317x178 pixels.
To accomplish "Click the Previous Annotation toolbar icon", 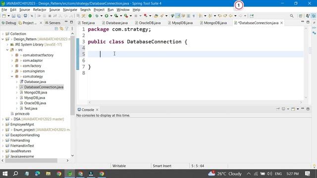I will click(x=210, y=16).
